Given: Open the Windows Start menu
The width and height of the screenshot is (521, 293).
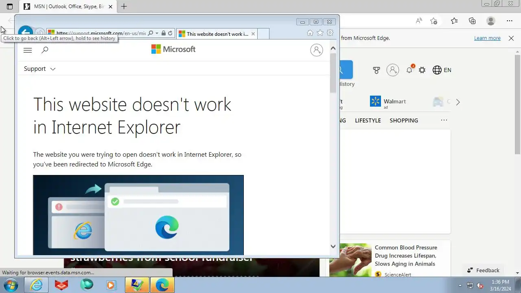Looking at the screenshot, I should coord(11,285).
